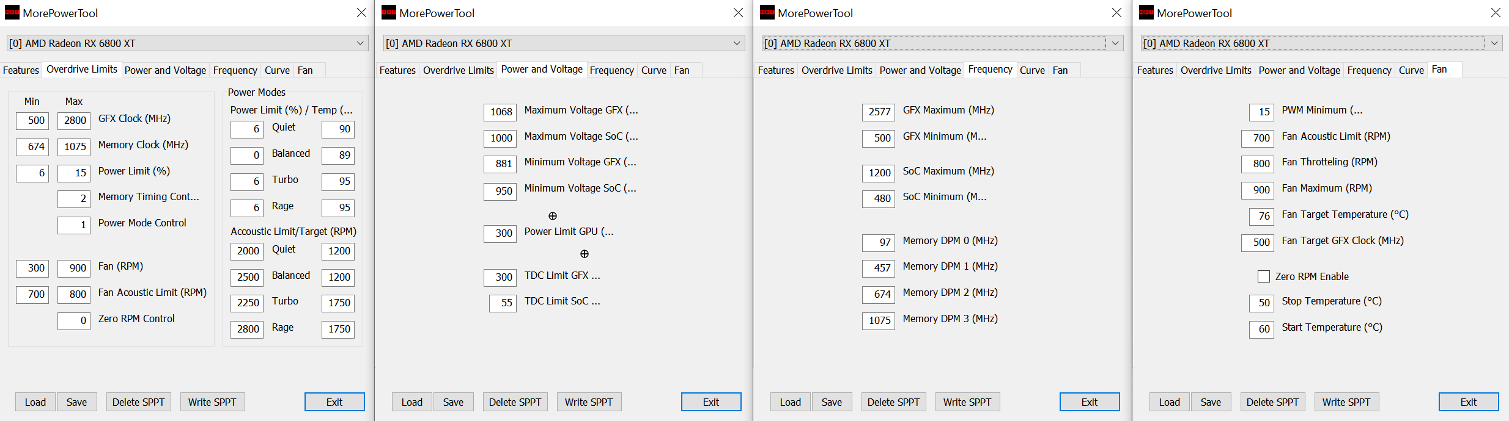
Task: Click Power Mode Control field
Action: (74, 225)
